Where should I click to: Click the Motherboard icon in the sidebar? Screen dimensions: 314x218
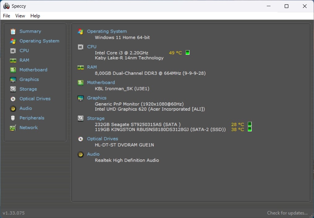13,70
